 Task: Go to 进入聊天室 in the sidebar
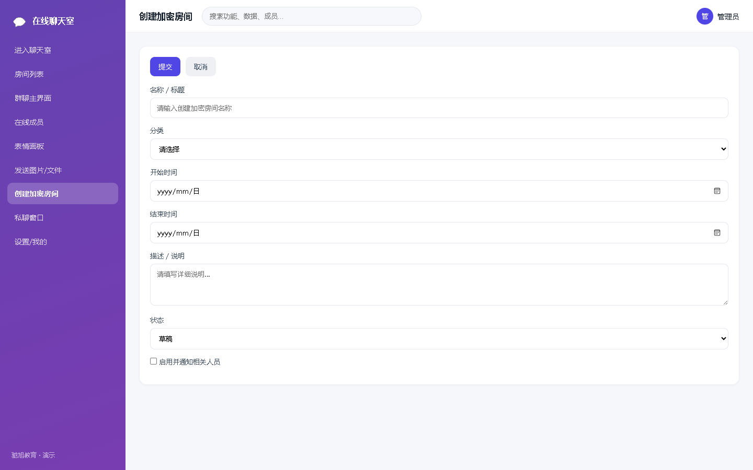[x=63, y=50]
